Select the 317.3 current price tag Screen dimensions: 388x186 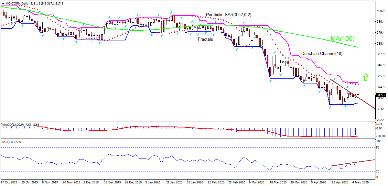coord(380,95)
